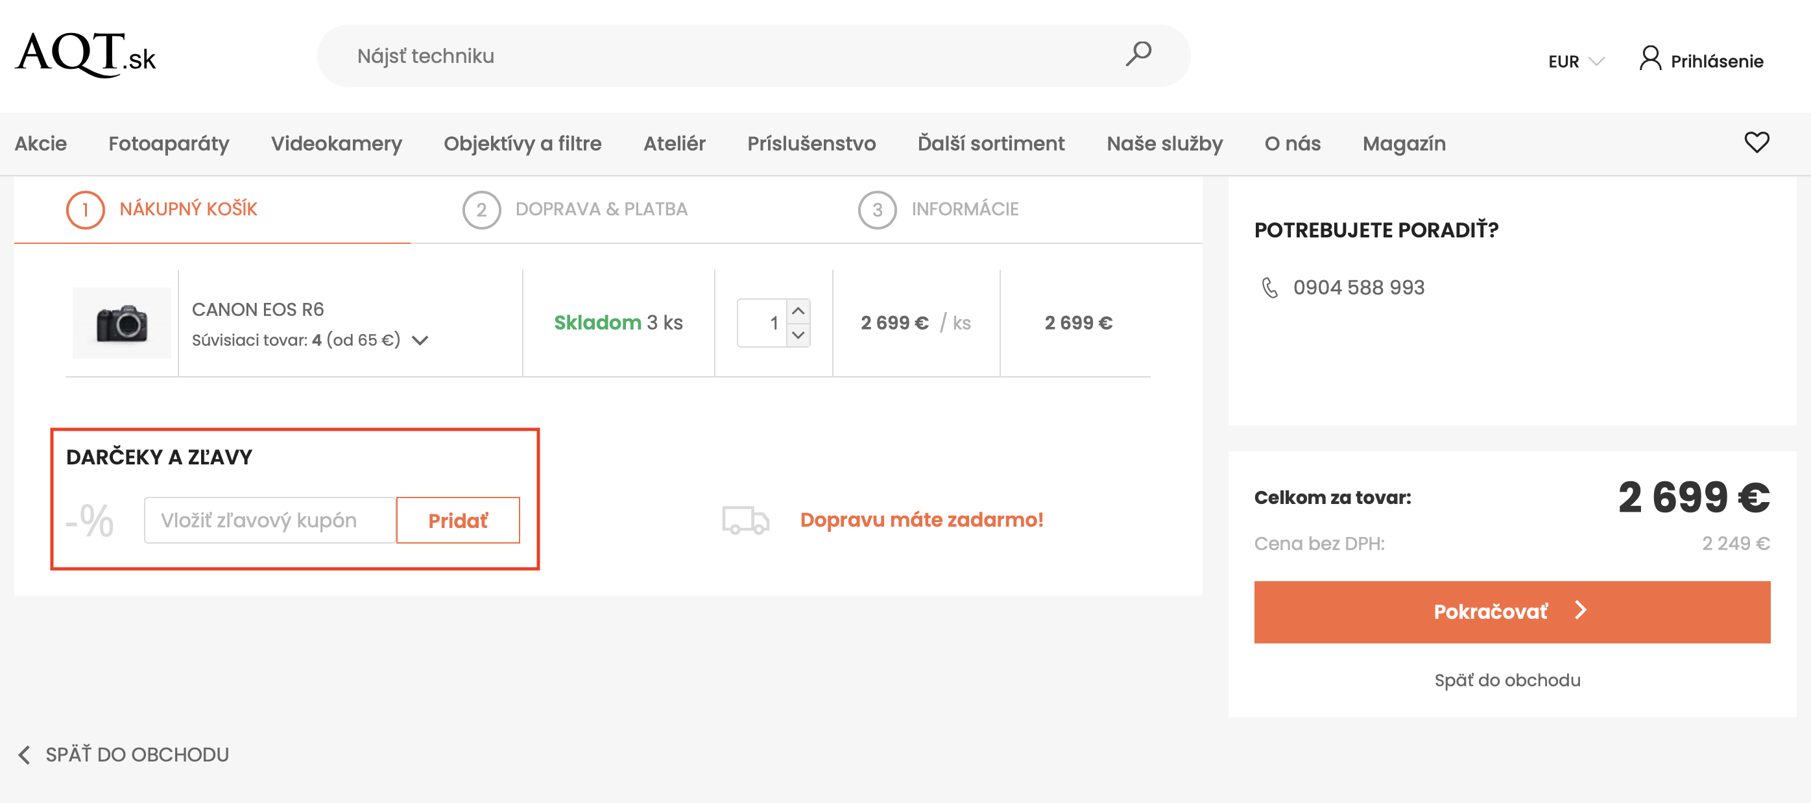The width and height of the screenshot is (1811, 803).
Task: Click the back arrow before SPÄŤ DO OBCHODU
Action: [x=25, y=754]
